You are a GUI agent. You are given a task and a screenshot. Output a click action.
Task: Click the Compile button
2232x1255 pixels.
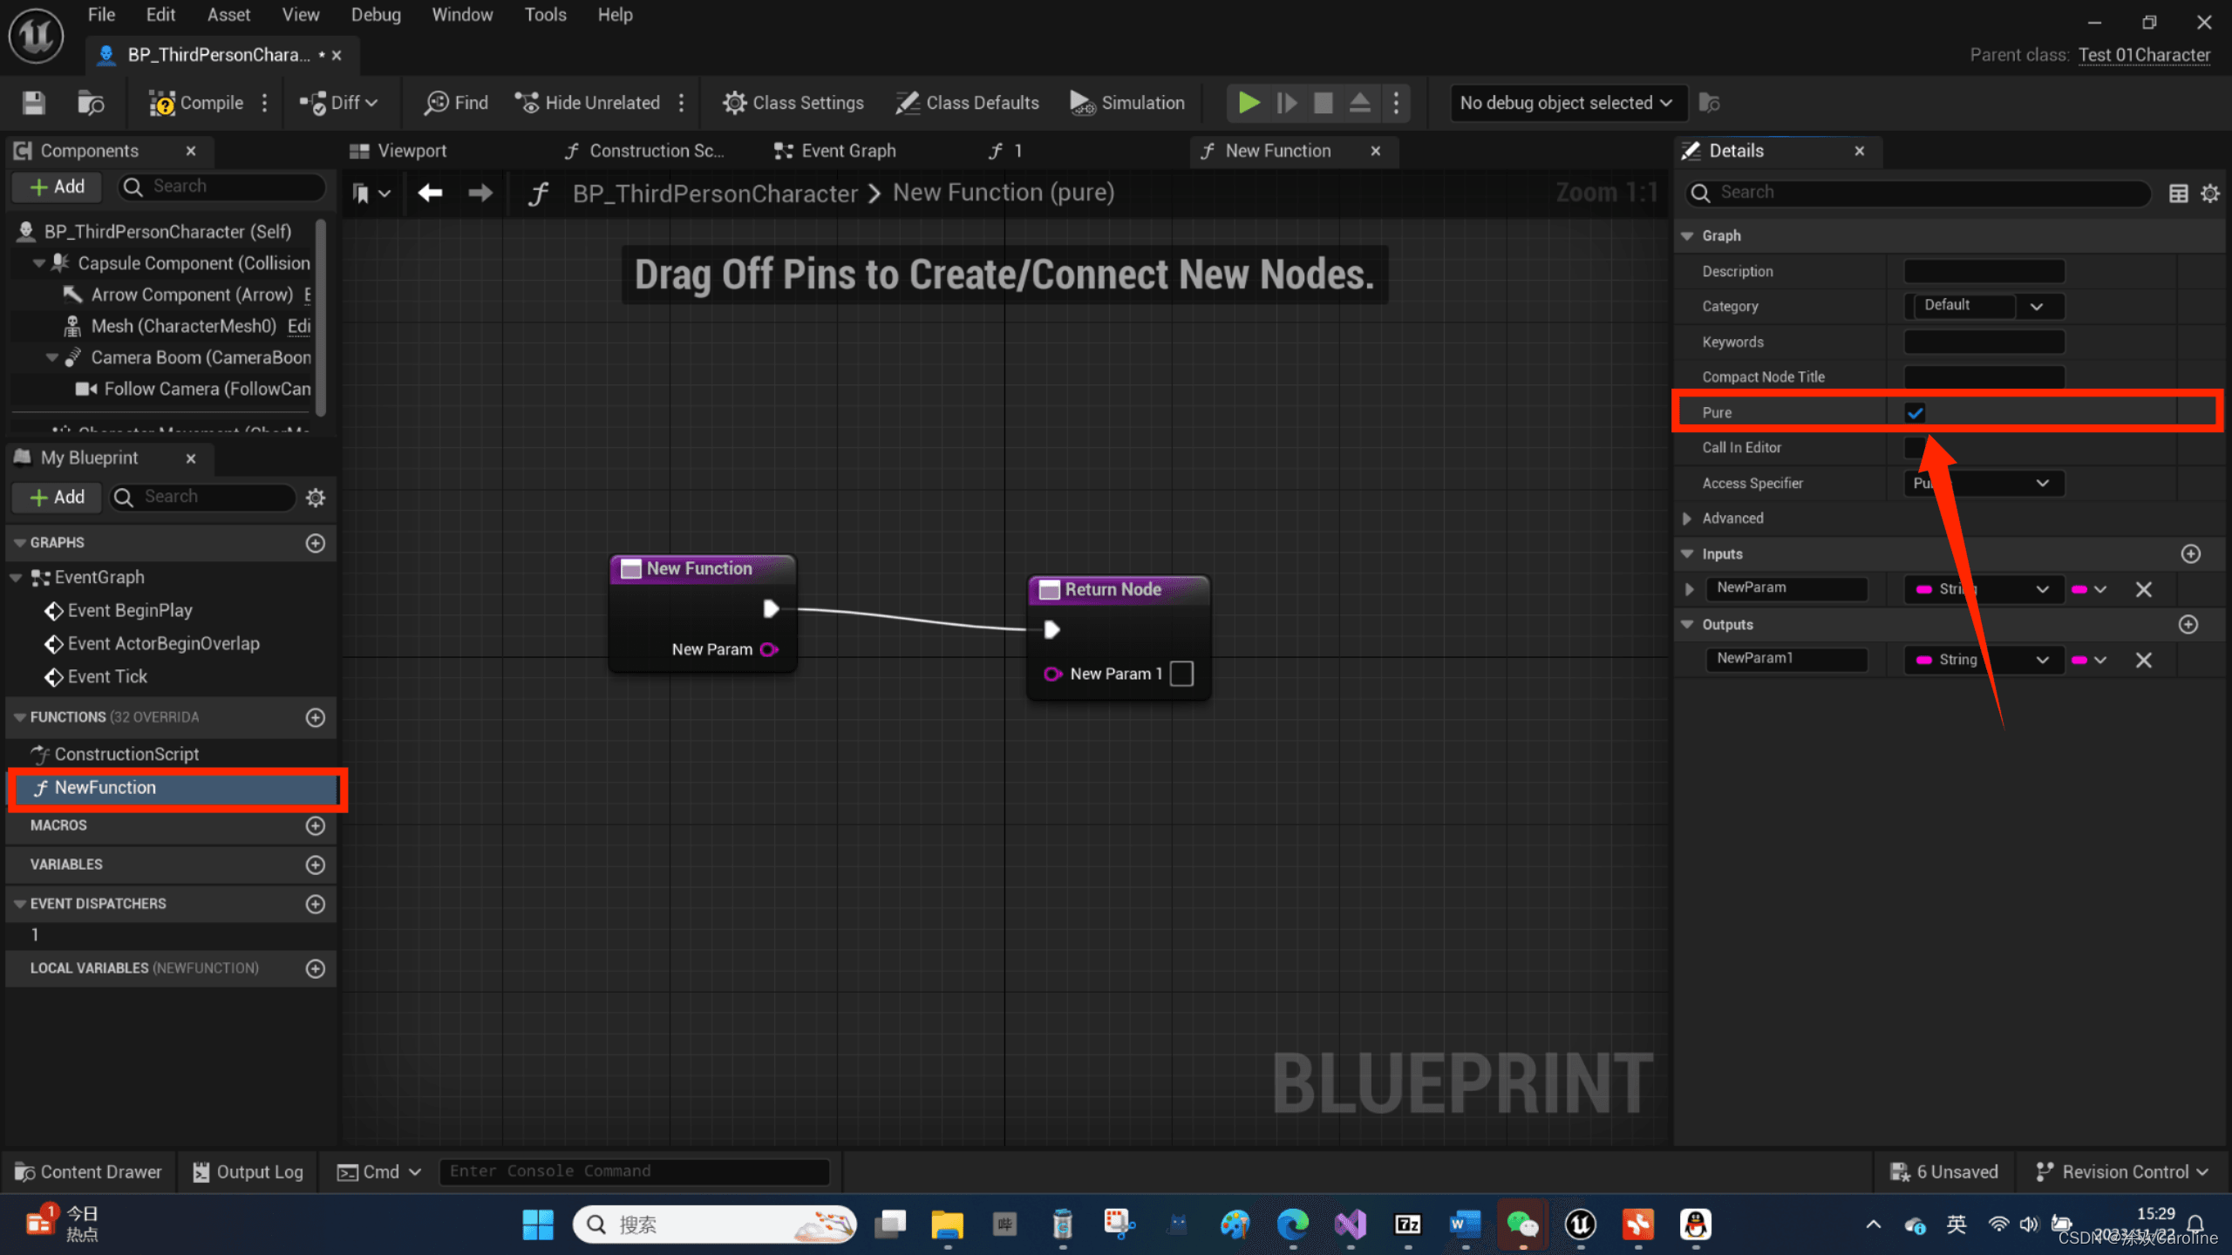coord(197,103)
